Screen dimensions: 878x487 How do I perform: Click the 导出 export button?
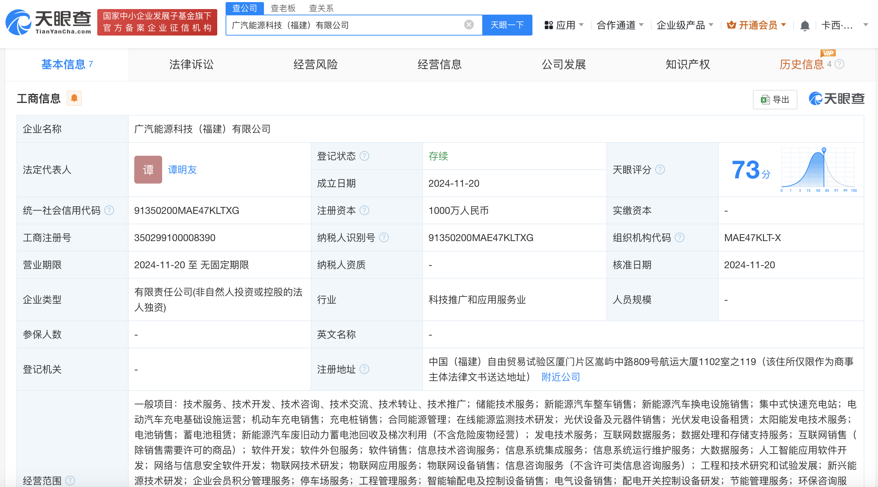(775, 100)
